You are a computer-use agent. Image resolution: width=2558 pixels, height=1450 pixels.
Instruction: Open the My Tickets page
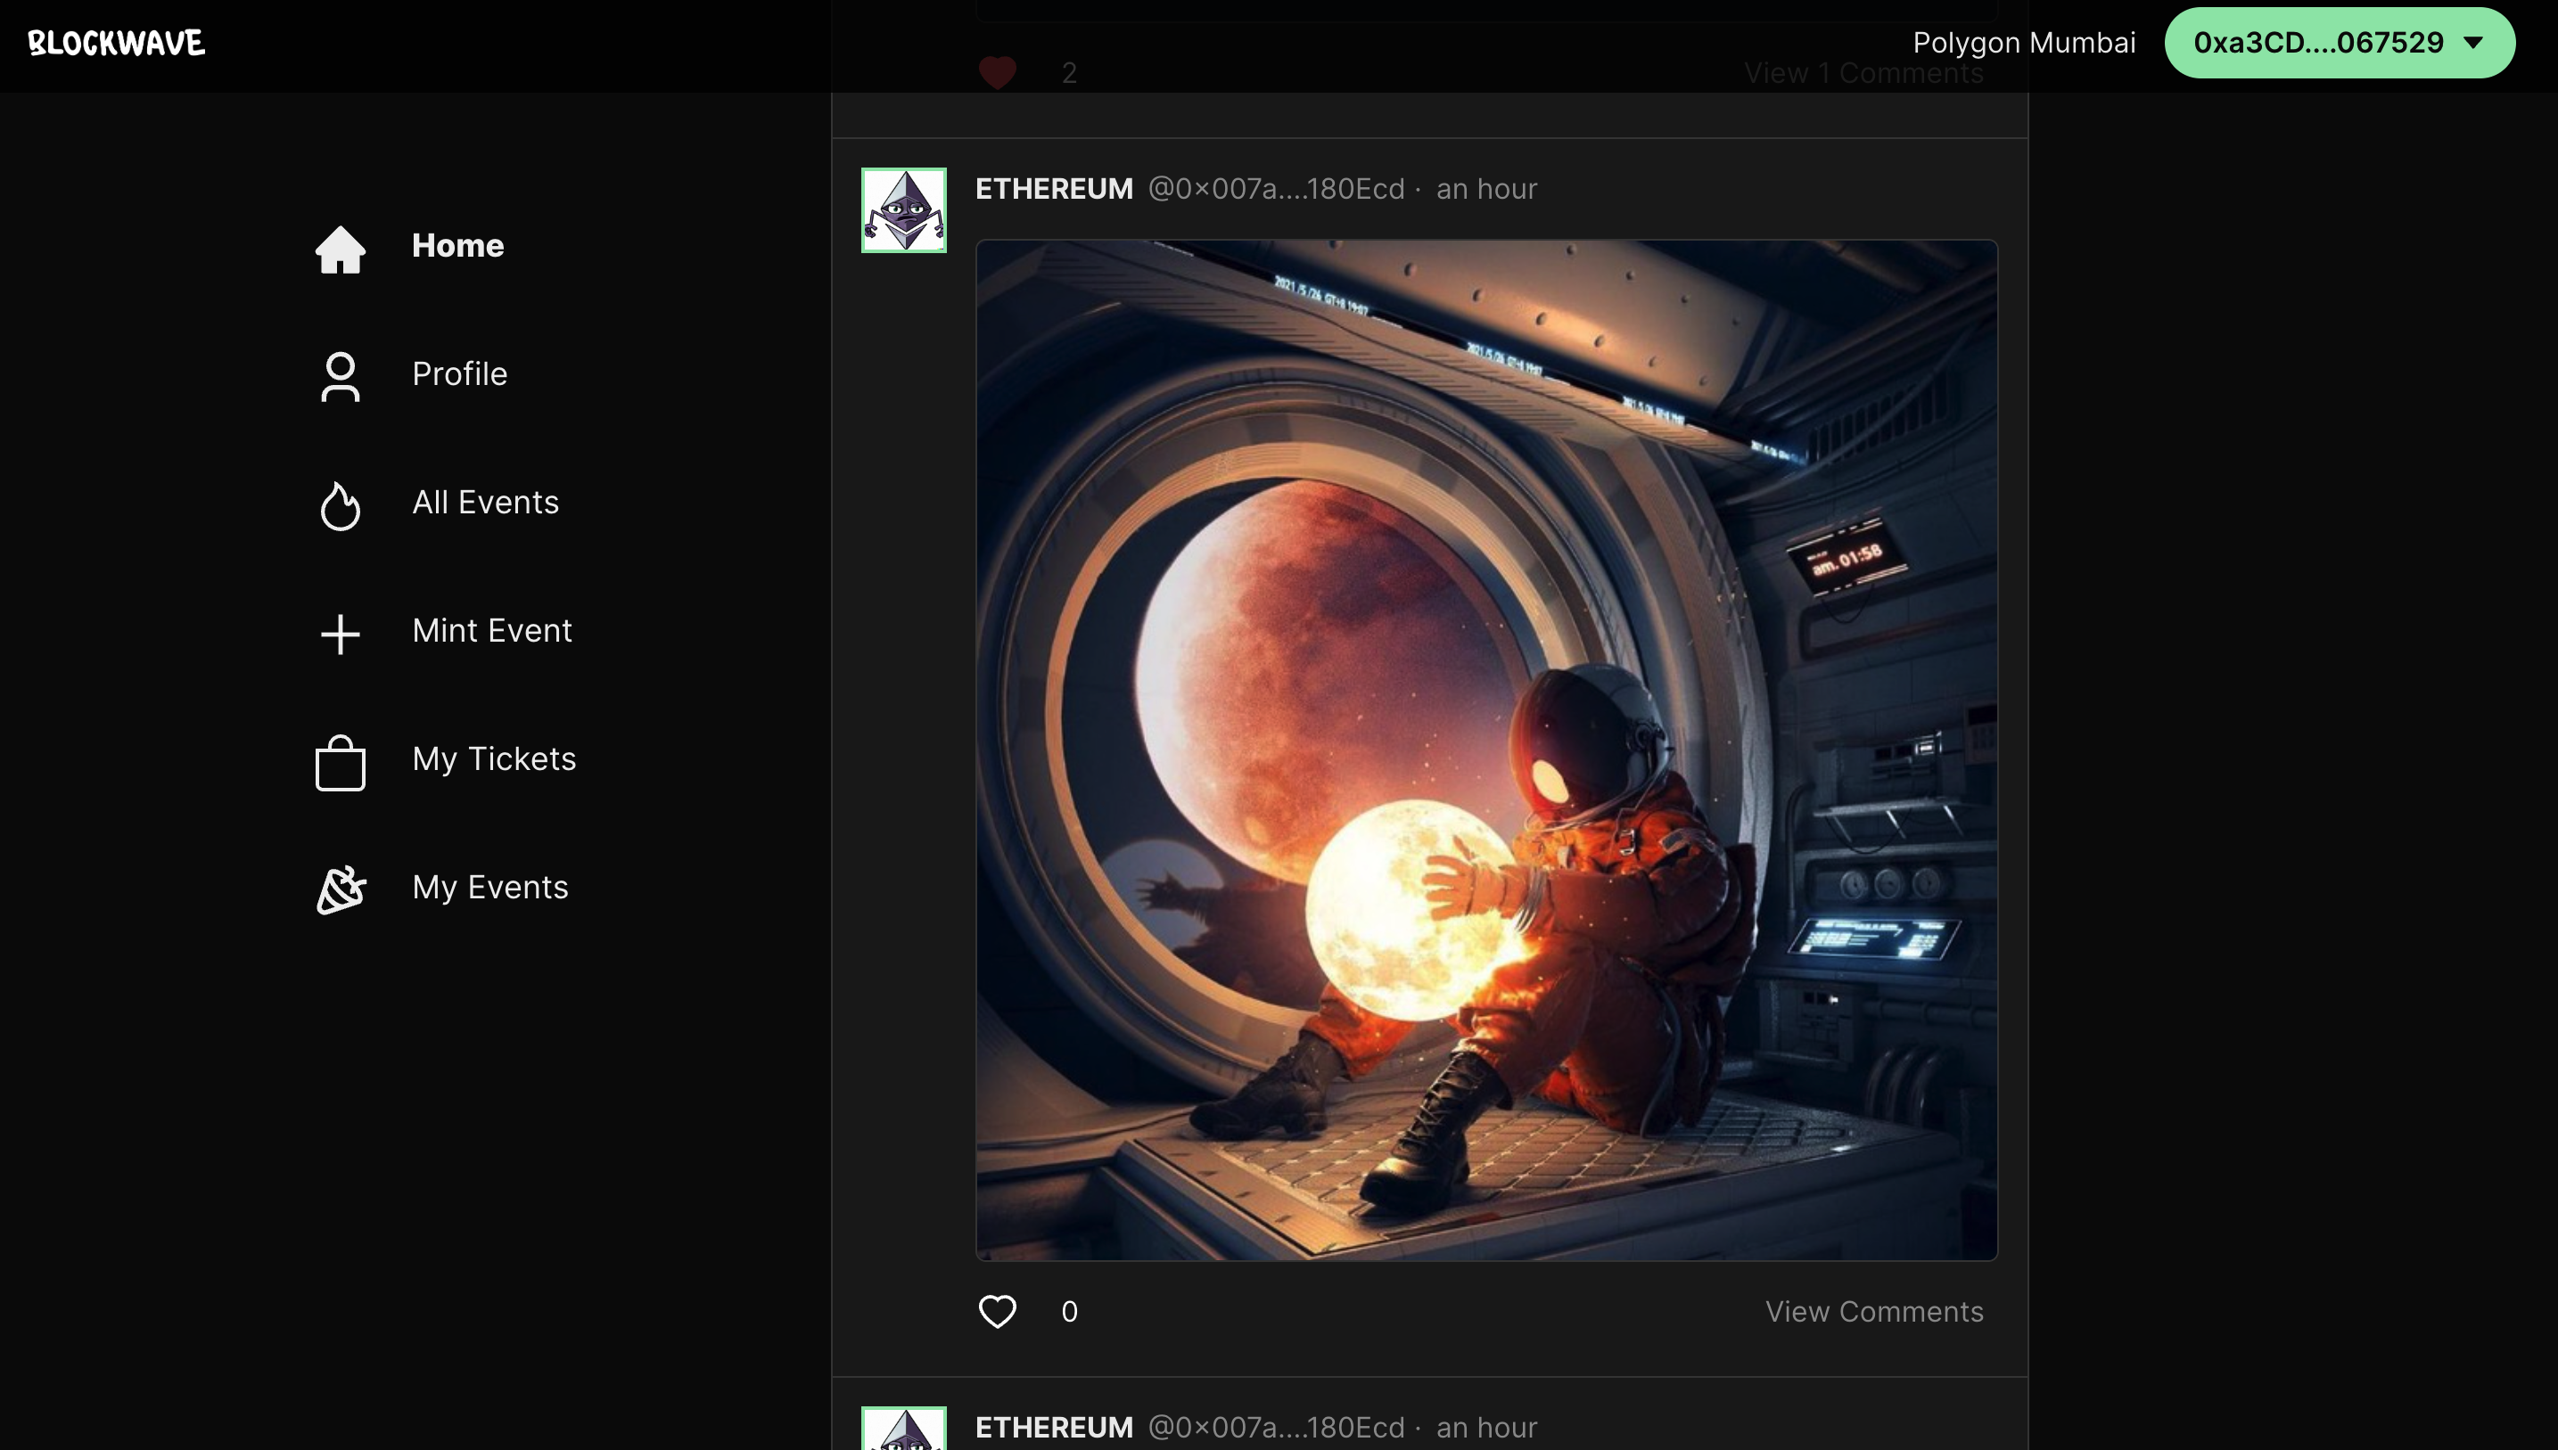(x=494, y=758)
